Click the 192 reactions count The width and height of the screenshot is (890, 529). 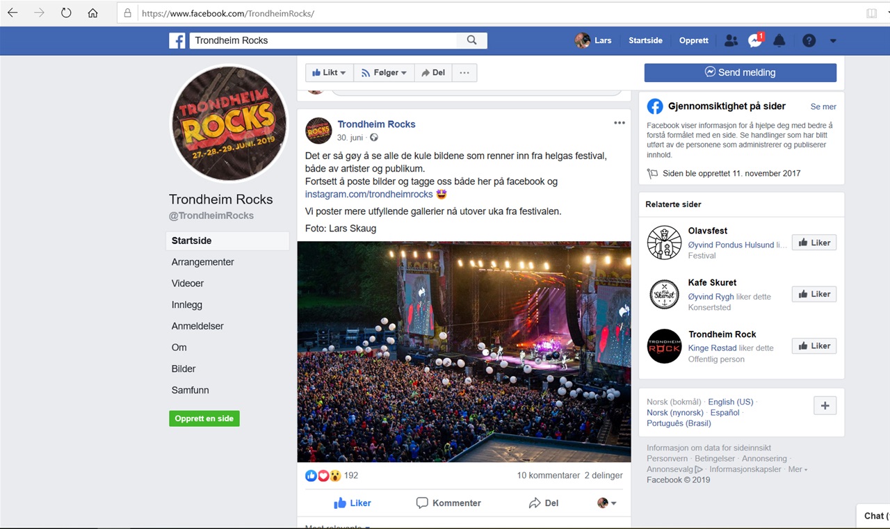[351, 475]
